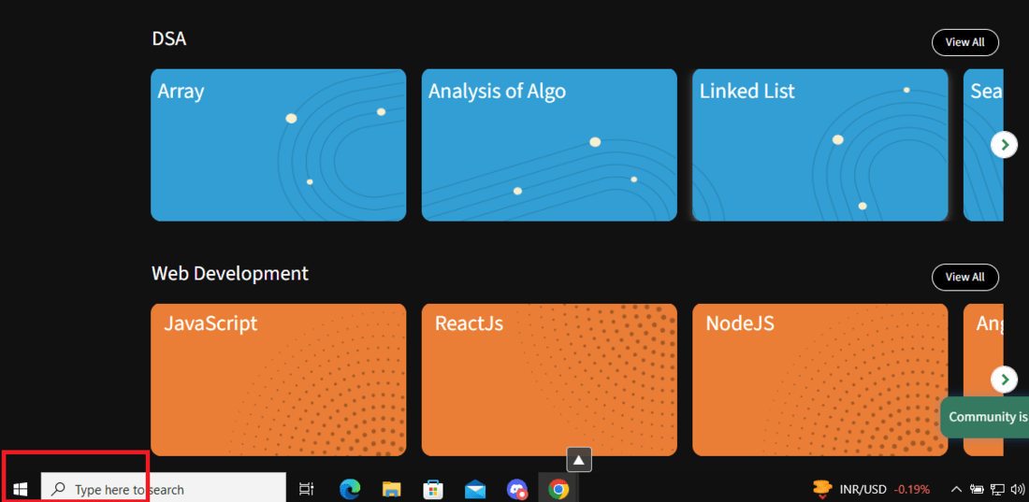Open the Discord taskbar icon

pyautogui.click(x=517, y=489)
